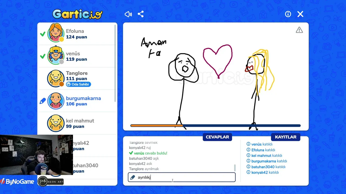The image size is (346, 194).
Task: Mute the game sound speaker icon
Action: [128, 14]
